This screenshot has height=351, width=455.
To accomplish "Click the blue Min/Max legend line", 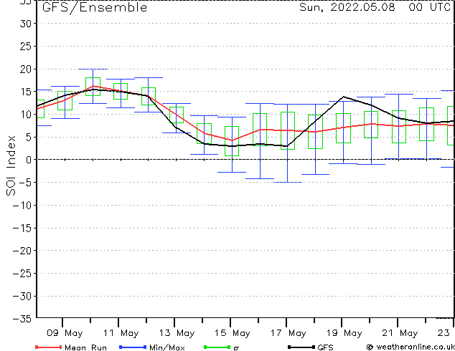I will point(133,347).
